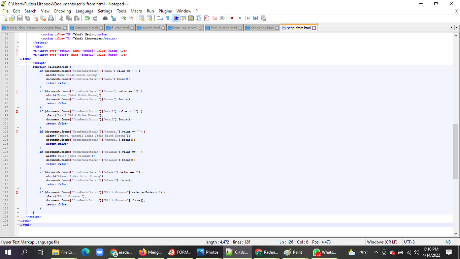Redo the edit via toolbar
This screenshot has width=460, height=259.
[95, 18]
